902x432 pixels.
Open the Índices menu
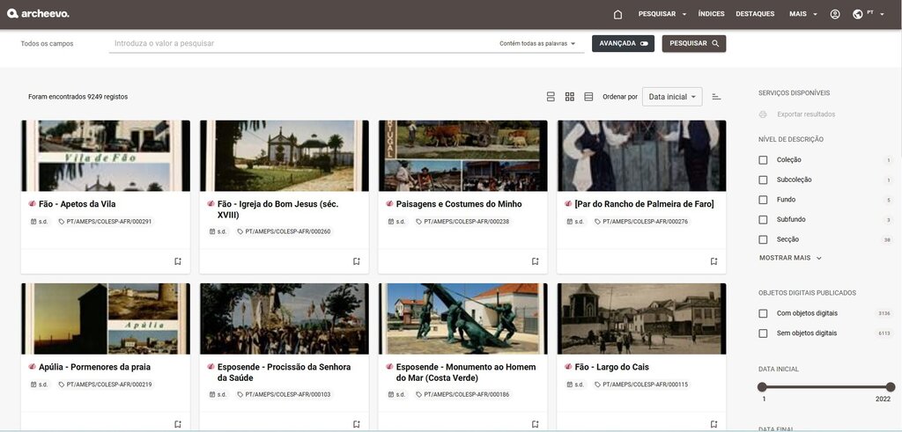(711, 14)
